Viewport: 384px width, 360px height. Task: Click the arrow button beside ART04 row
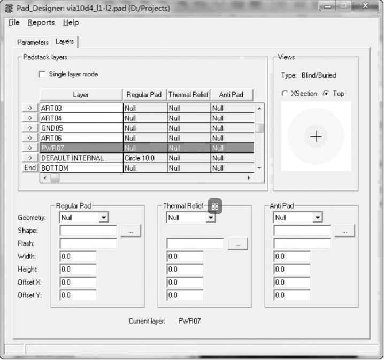(x=30, y=118)
